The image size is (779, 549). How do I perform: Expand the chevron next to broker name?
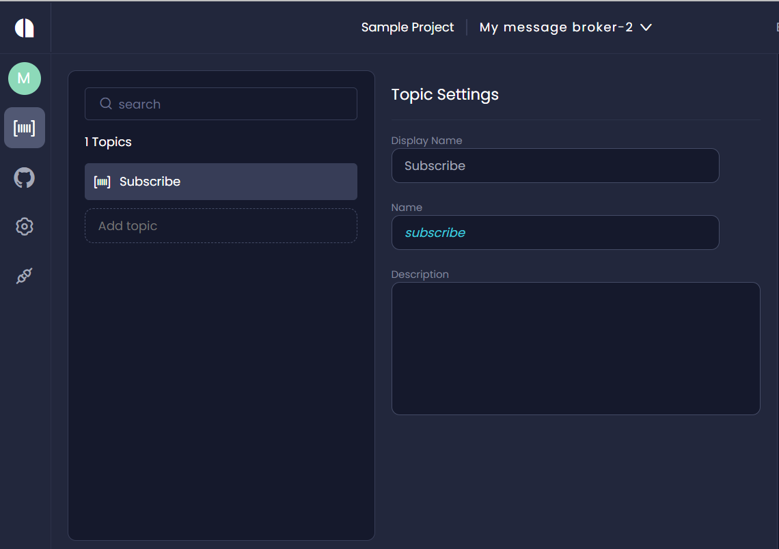point(646,27)
